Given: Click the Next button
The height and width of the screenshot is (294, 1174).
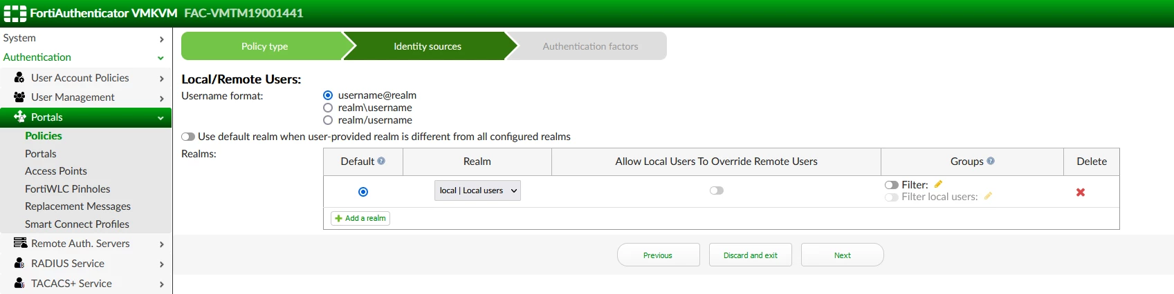Looking at the screenshot, I should [843, 255].
